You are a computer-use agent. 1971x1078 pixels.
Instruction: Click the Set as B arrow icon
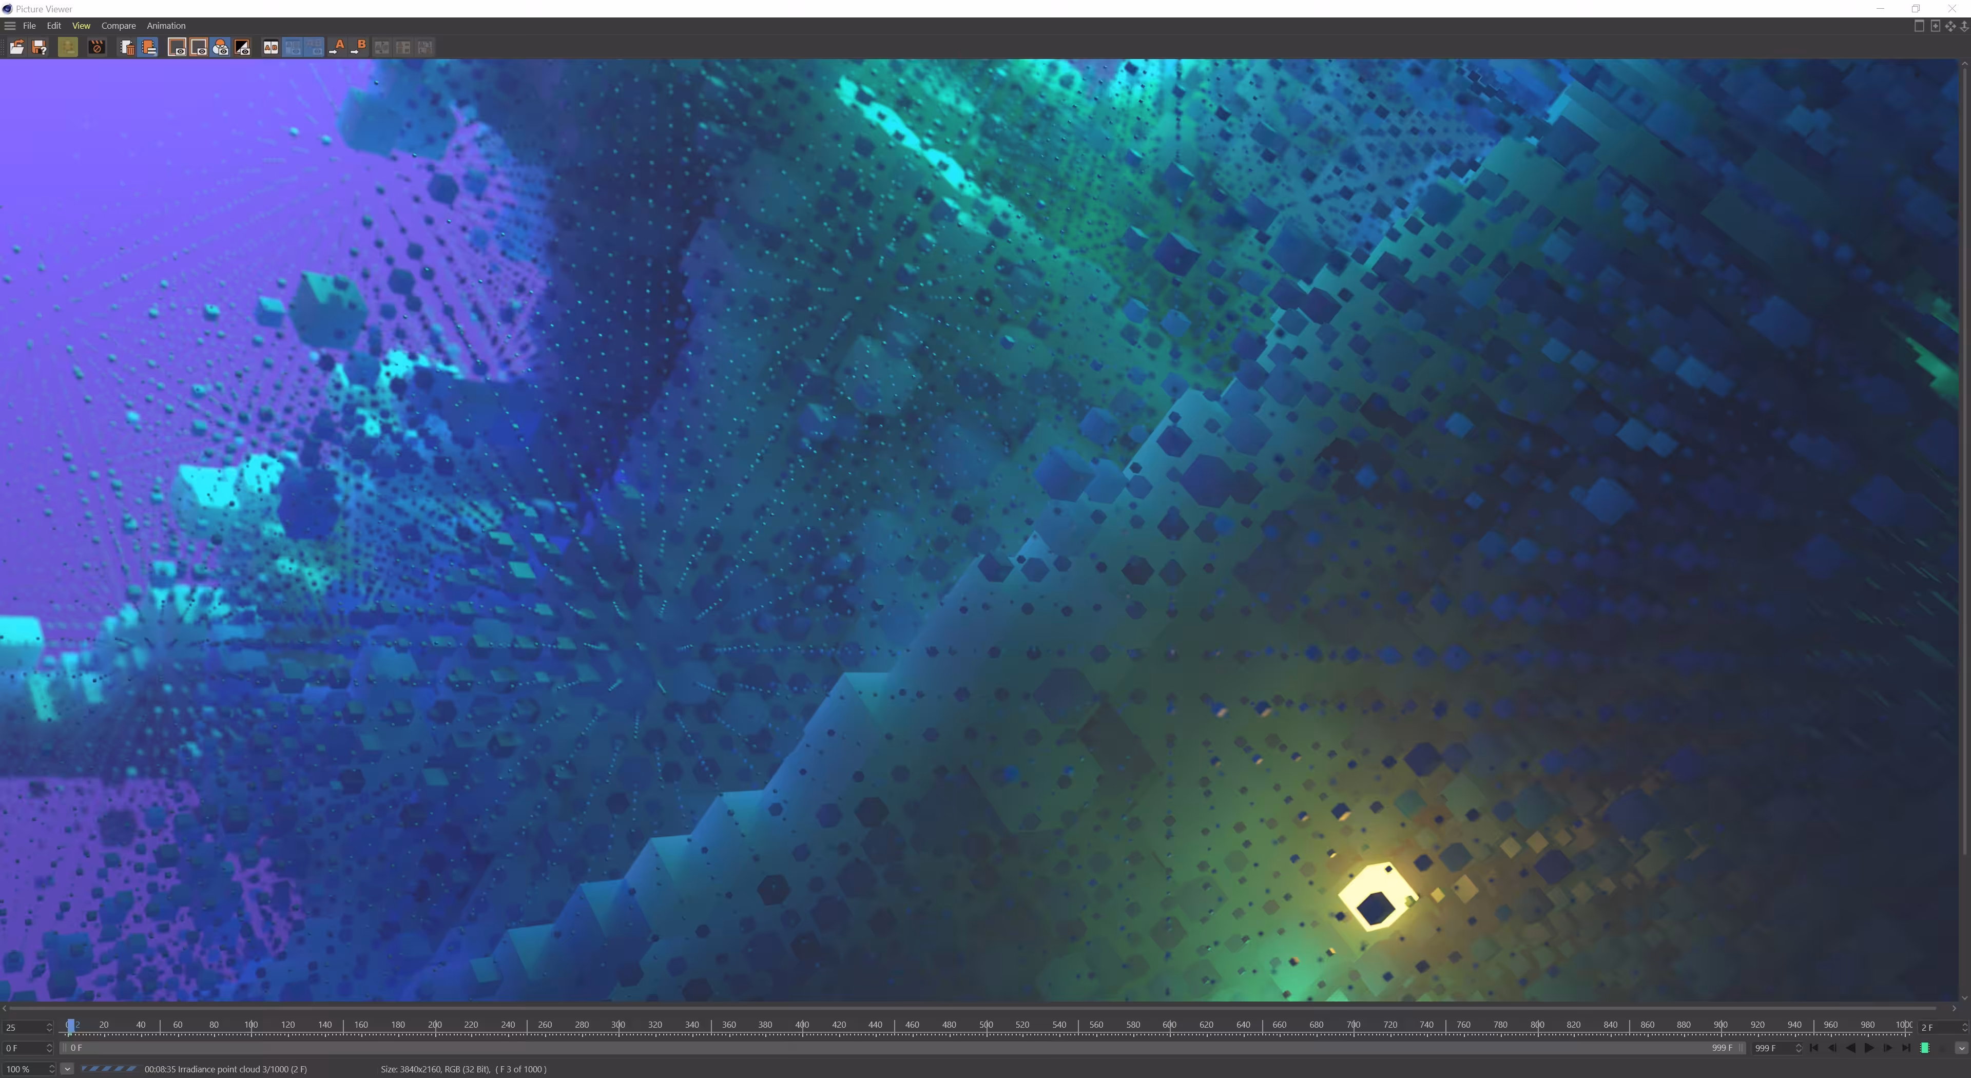coord(358,47)
